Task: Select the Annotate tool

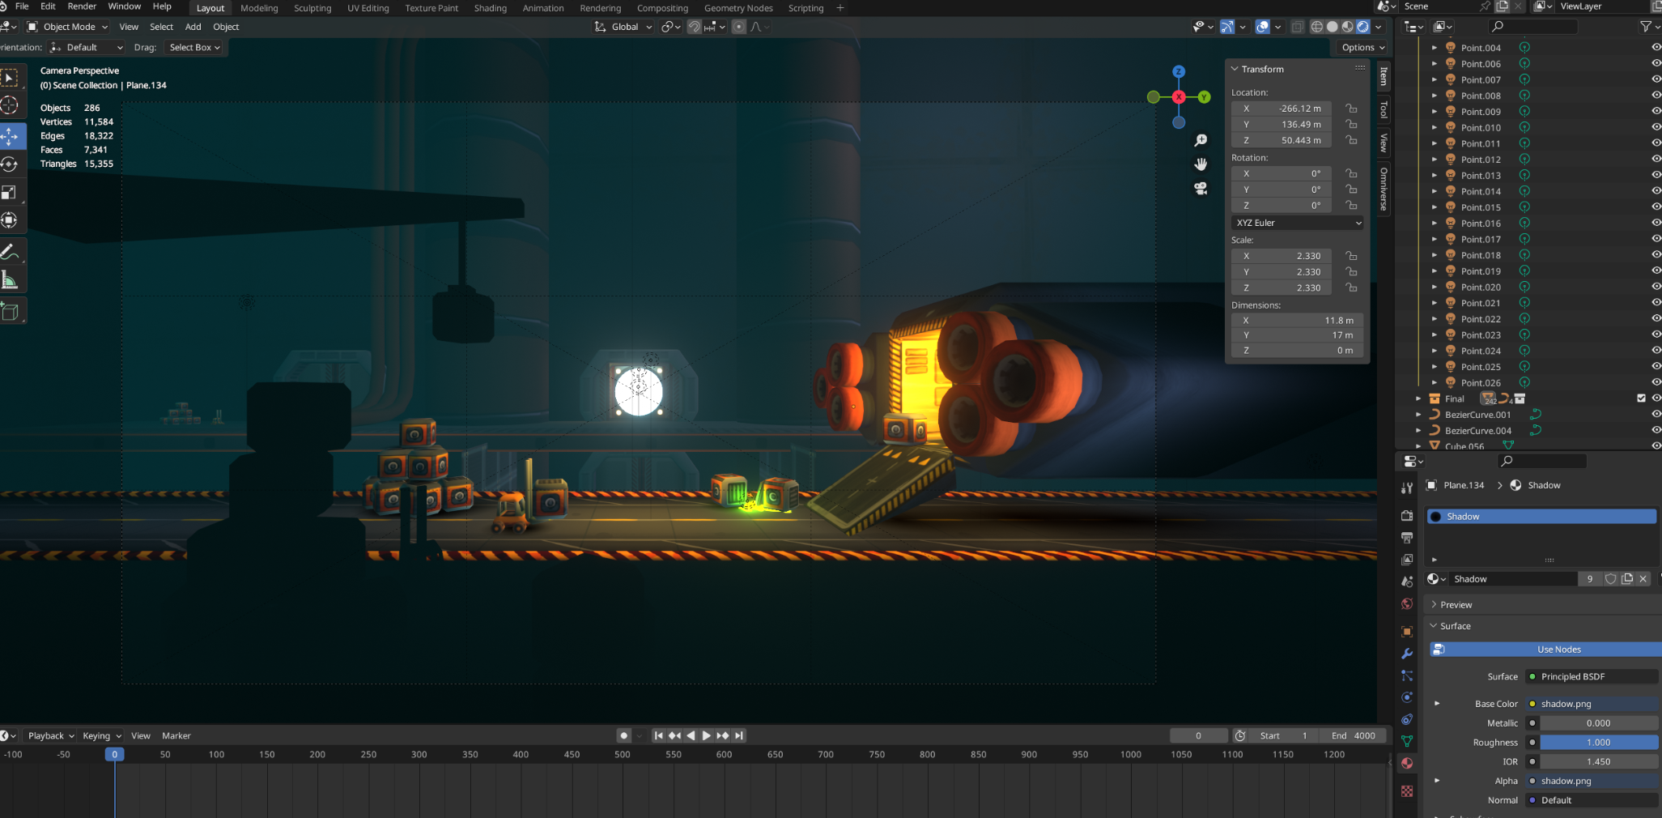Action: (10, 253)
